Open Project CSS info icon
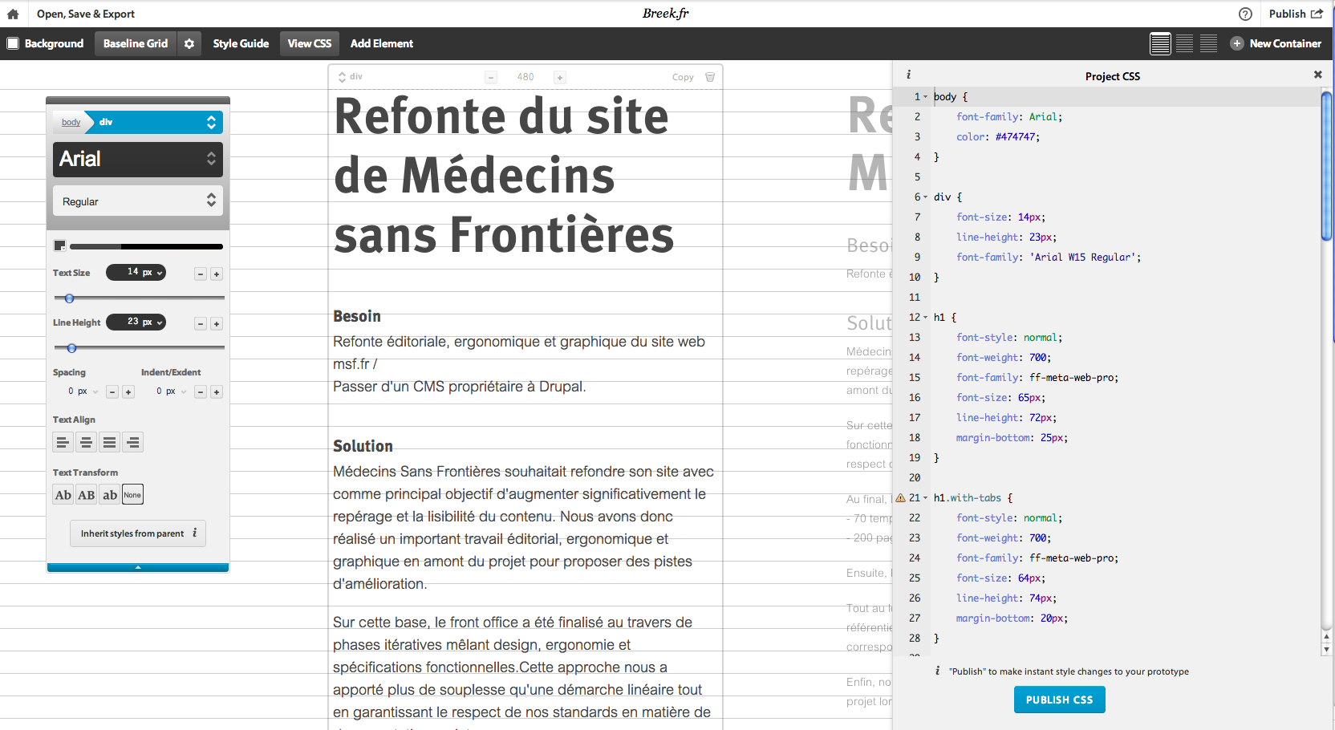The height and width of the screenshot is (730, 1335). tap(908, 75)
